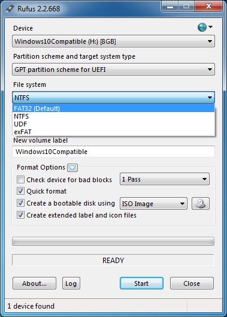227x317 pixels.
Task: Click the '1 device found' status text
Action: (31, 306)
